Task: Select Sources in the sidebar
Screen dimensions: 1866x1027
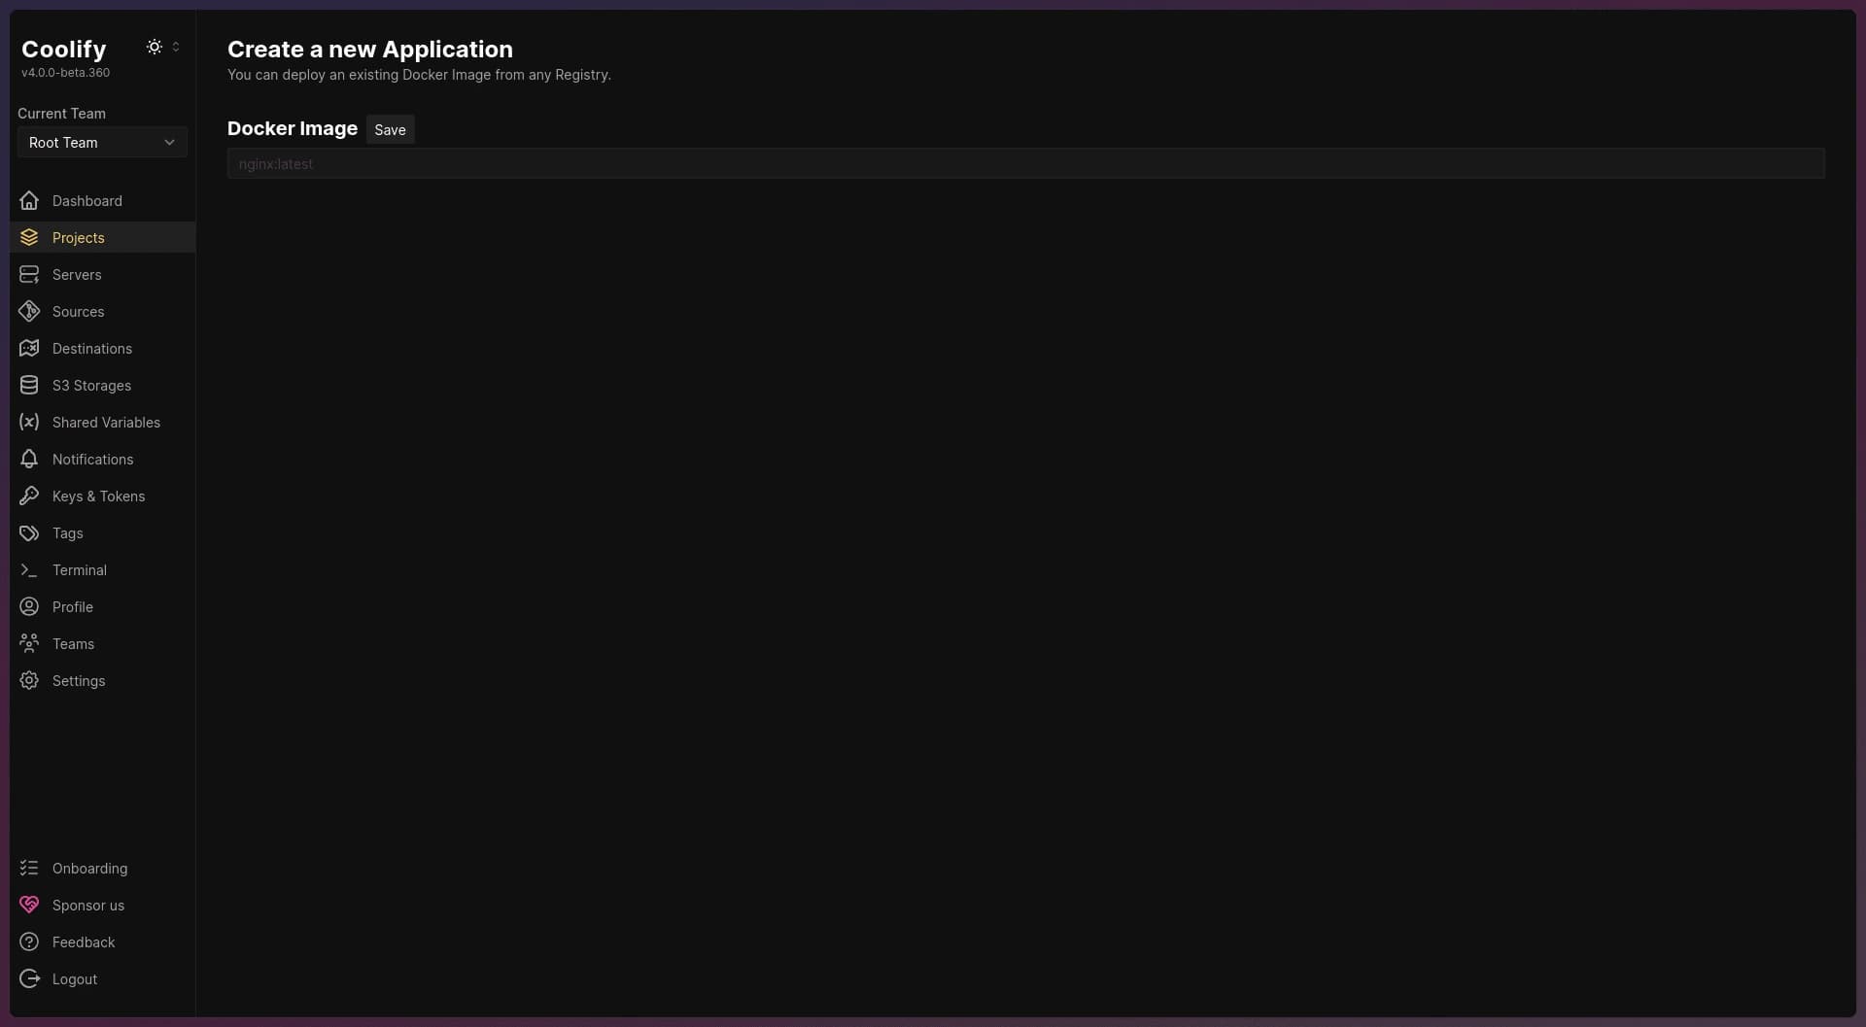Action: click(102, 311)
